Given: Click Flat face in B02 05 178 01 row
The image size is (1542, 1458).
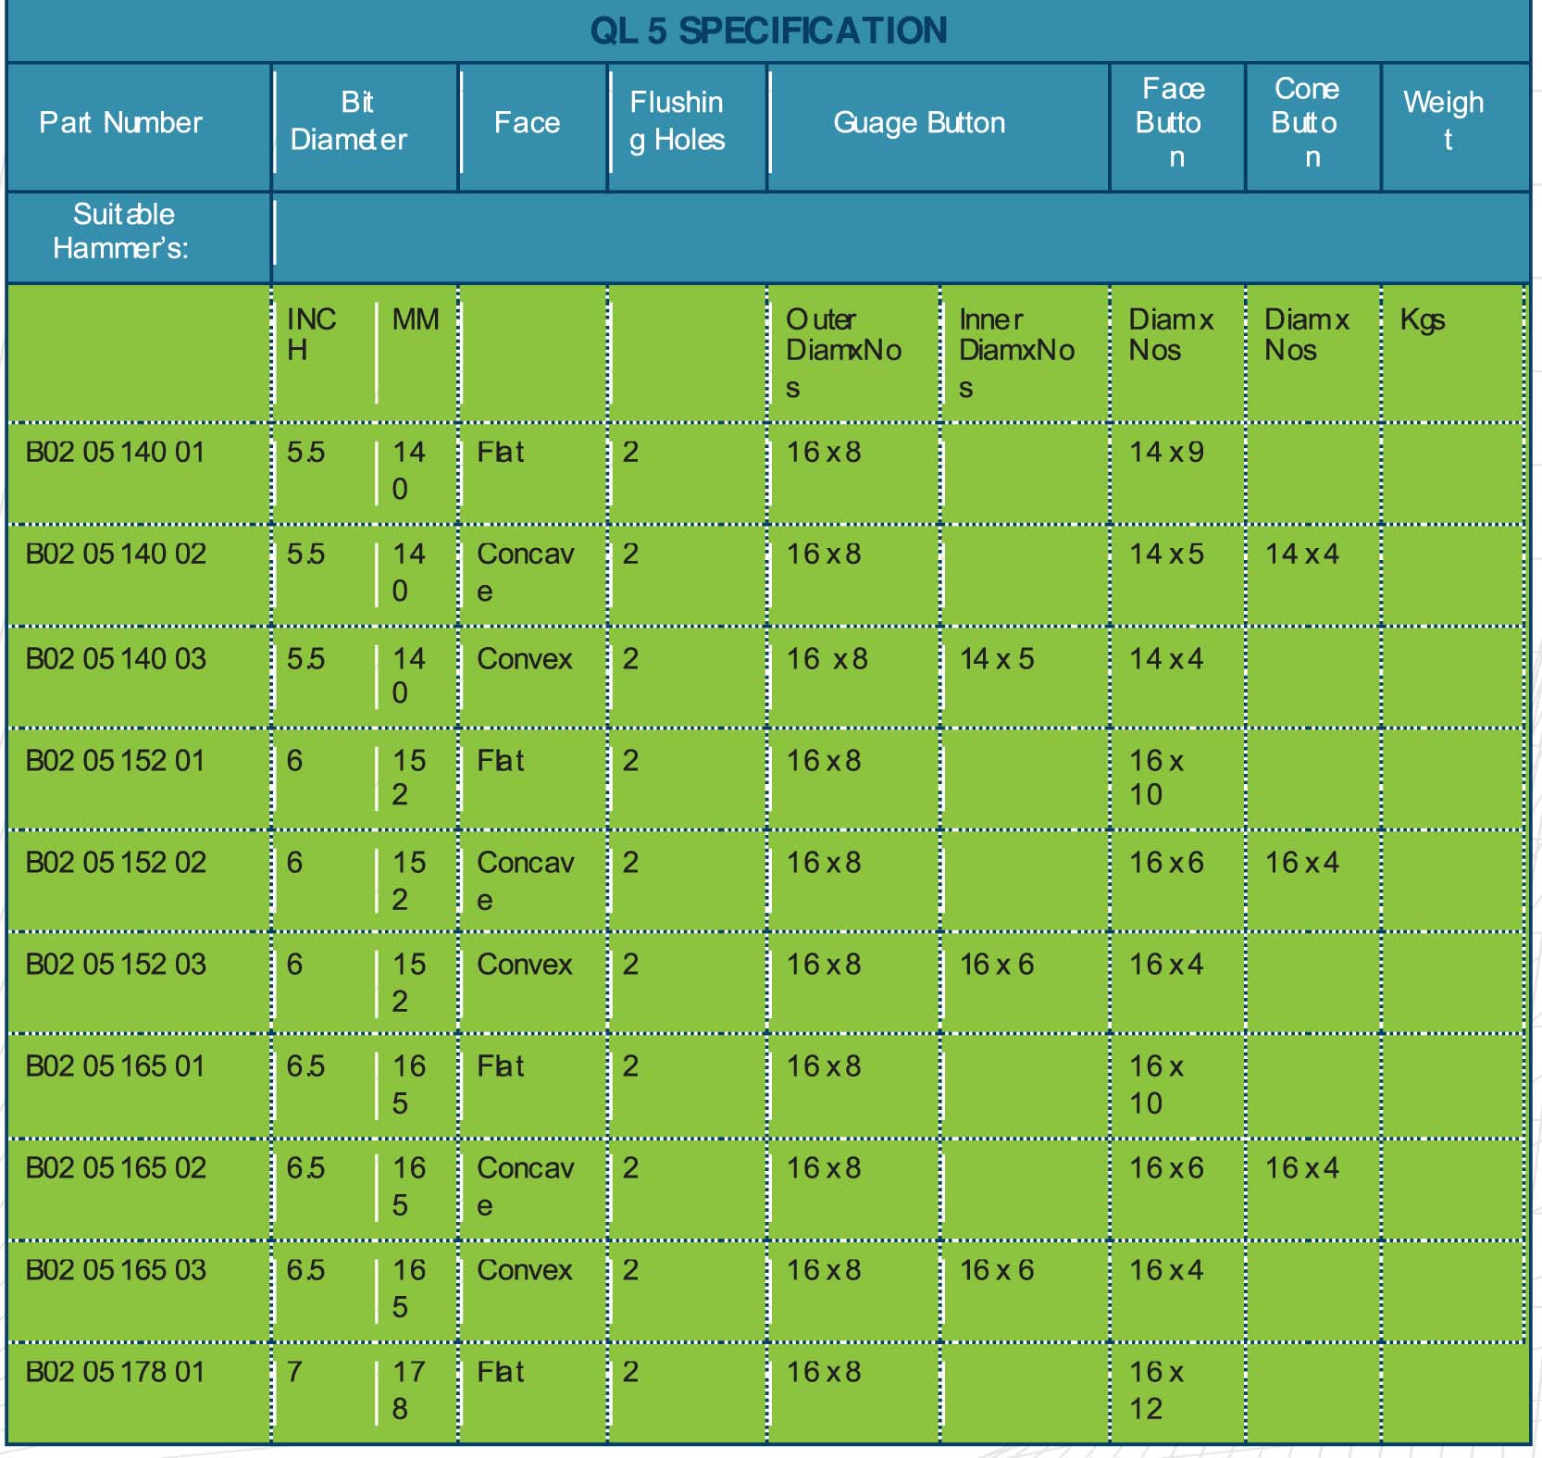Looking at the screenshot, I should 500,1371.
